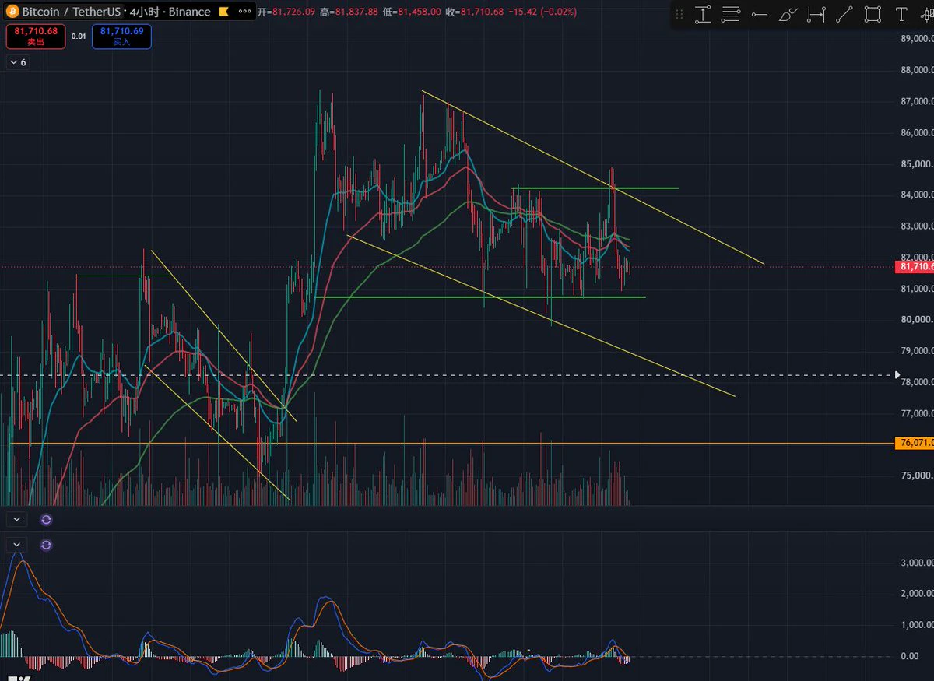934x681 pixels.
Task: Click refresh icon in the pane above MACD
Action: click(46, 519)
